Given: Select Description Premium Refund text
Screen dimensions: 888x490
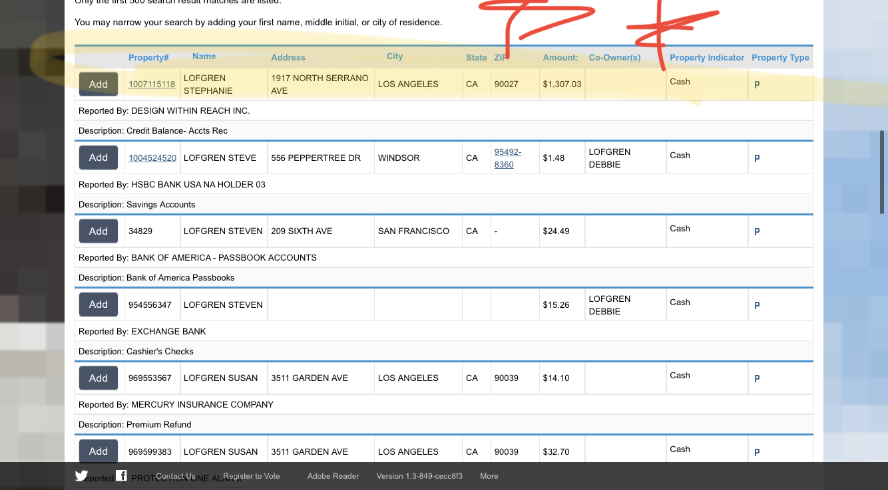Looking at the screenshot, I should tap(135, 424).
